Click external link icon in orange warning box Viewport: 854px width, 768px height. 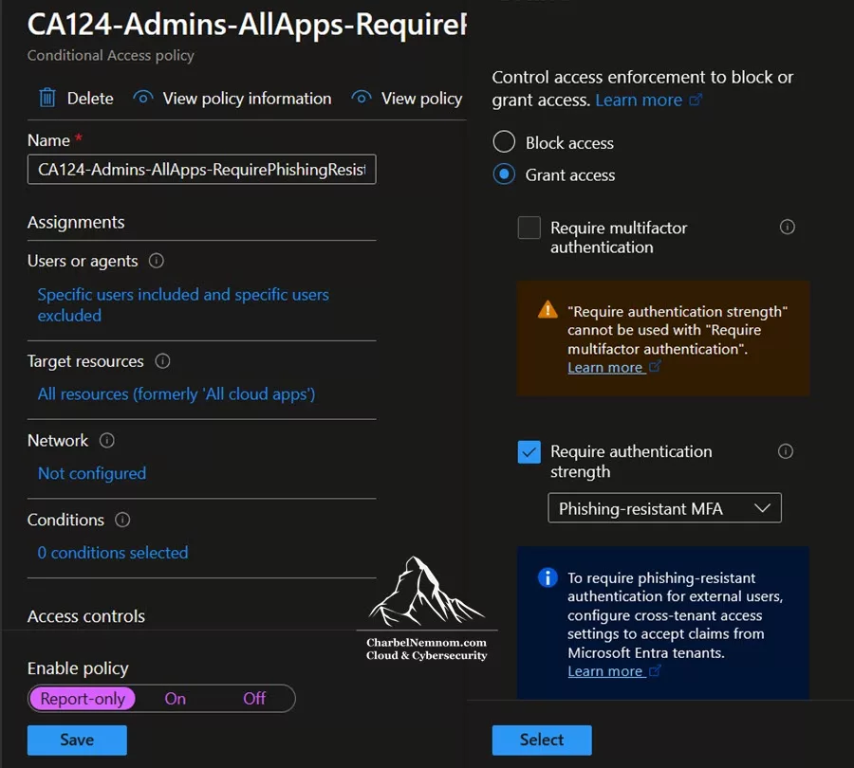[x=655, y=366]
